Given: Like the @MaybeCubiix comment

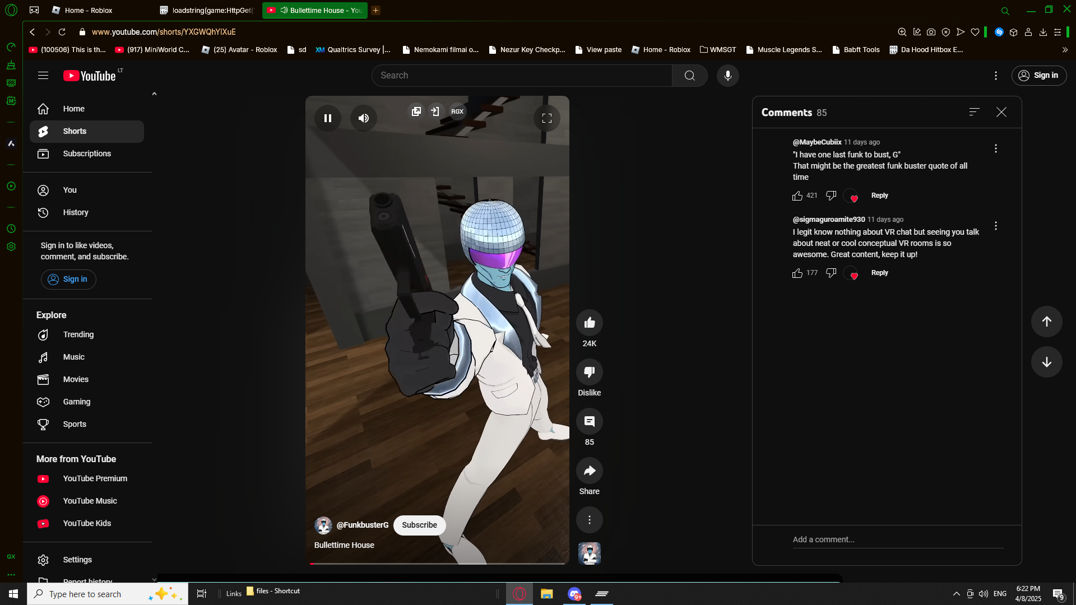Looking at the screenshot, I should pyautogui.click(x=797, y=196).
